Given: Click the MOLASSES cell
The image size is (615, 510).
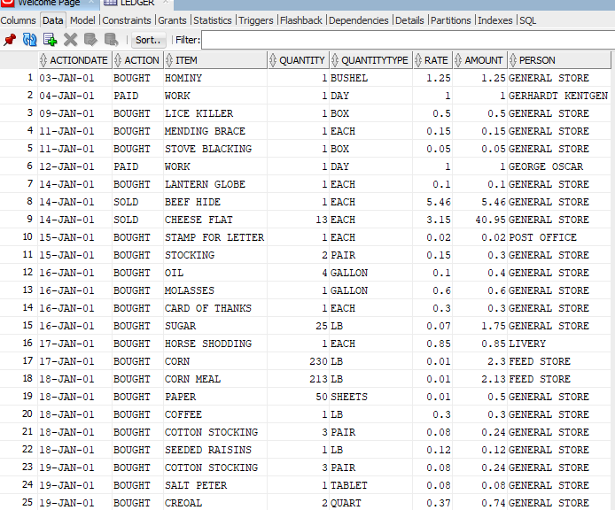Looking at the screenshot, I should [215, 290].
